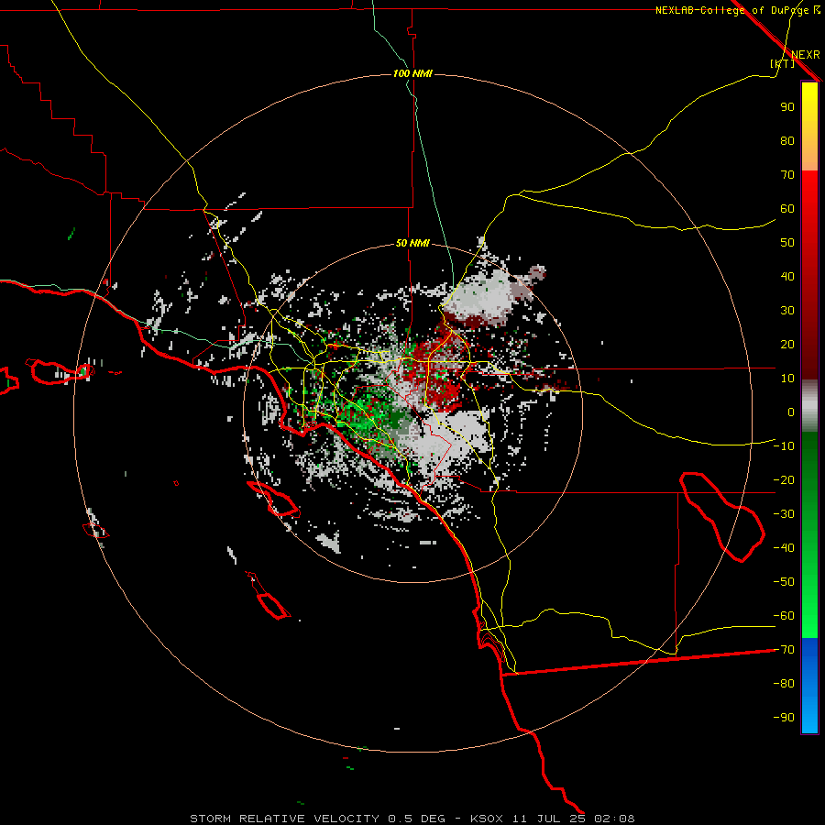
Task: Click the 100 NMI range ring label
Action: 412,73
